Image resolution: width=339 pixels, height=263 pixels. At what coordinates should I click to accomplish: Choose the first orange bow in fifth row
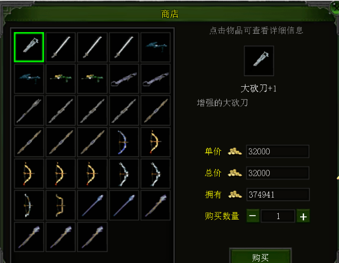pos(29,173)
